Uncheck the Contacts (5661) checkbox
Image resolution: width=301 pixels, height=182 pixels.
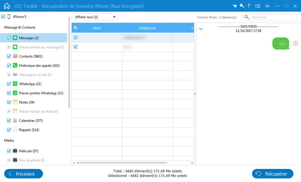point(9,56)
